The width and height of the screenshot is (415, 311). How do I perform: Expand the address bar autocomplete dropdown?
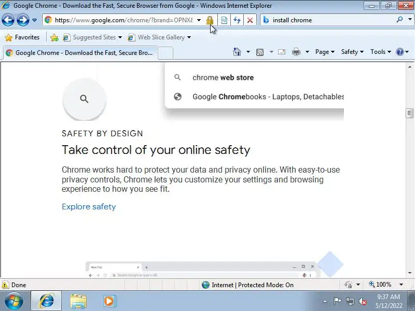[199, 20]
